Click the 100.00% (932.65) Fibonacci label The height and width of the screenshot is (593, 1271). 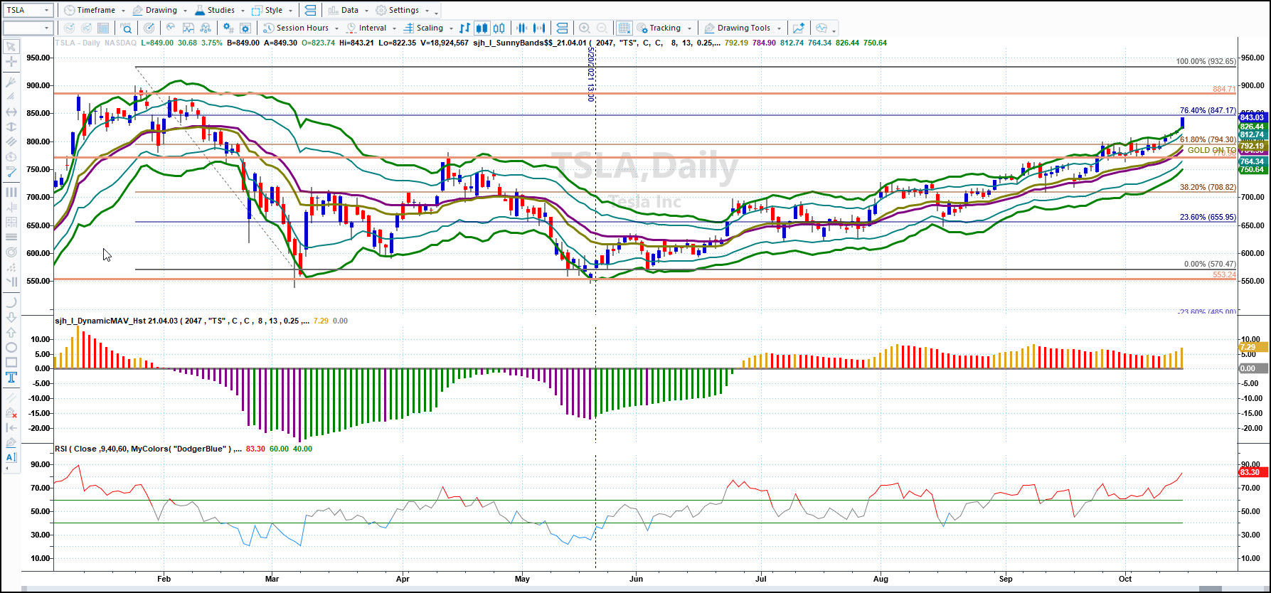(1205, 62)
